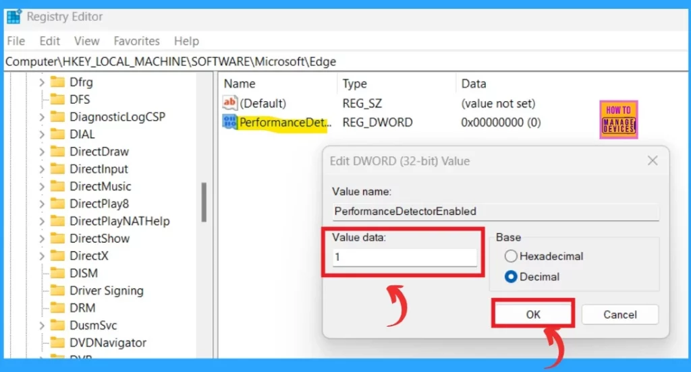
Task: Click the tree pane vertical scrollbar thumb
Action: click(x=204, y=201)
